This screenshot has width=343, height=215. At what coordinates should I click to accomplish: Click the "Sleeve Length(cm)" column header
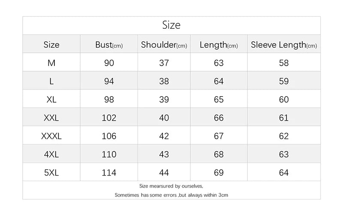click(284, 45)
